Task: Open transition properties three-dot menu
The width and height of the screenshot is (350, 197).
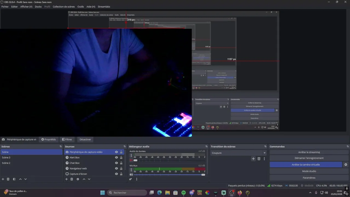Action: click(x=264, y=159)
